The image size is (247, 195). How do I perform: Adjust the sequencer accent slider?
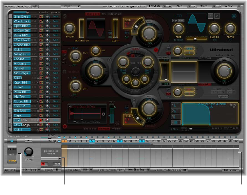[x=49, y=138]
